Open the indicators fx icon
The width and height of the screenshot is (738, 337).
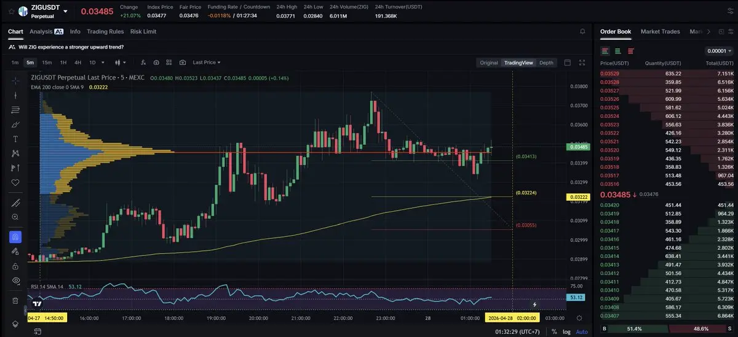coord(143,63)
